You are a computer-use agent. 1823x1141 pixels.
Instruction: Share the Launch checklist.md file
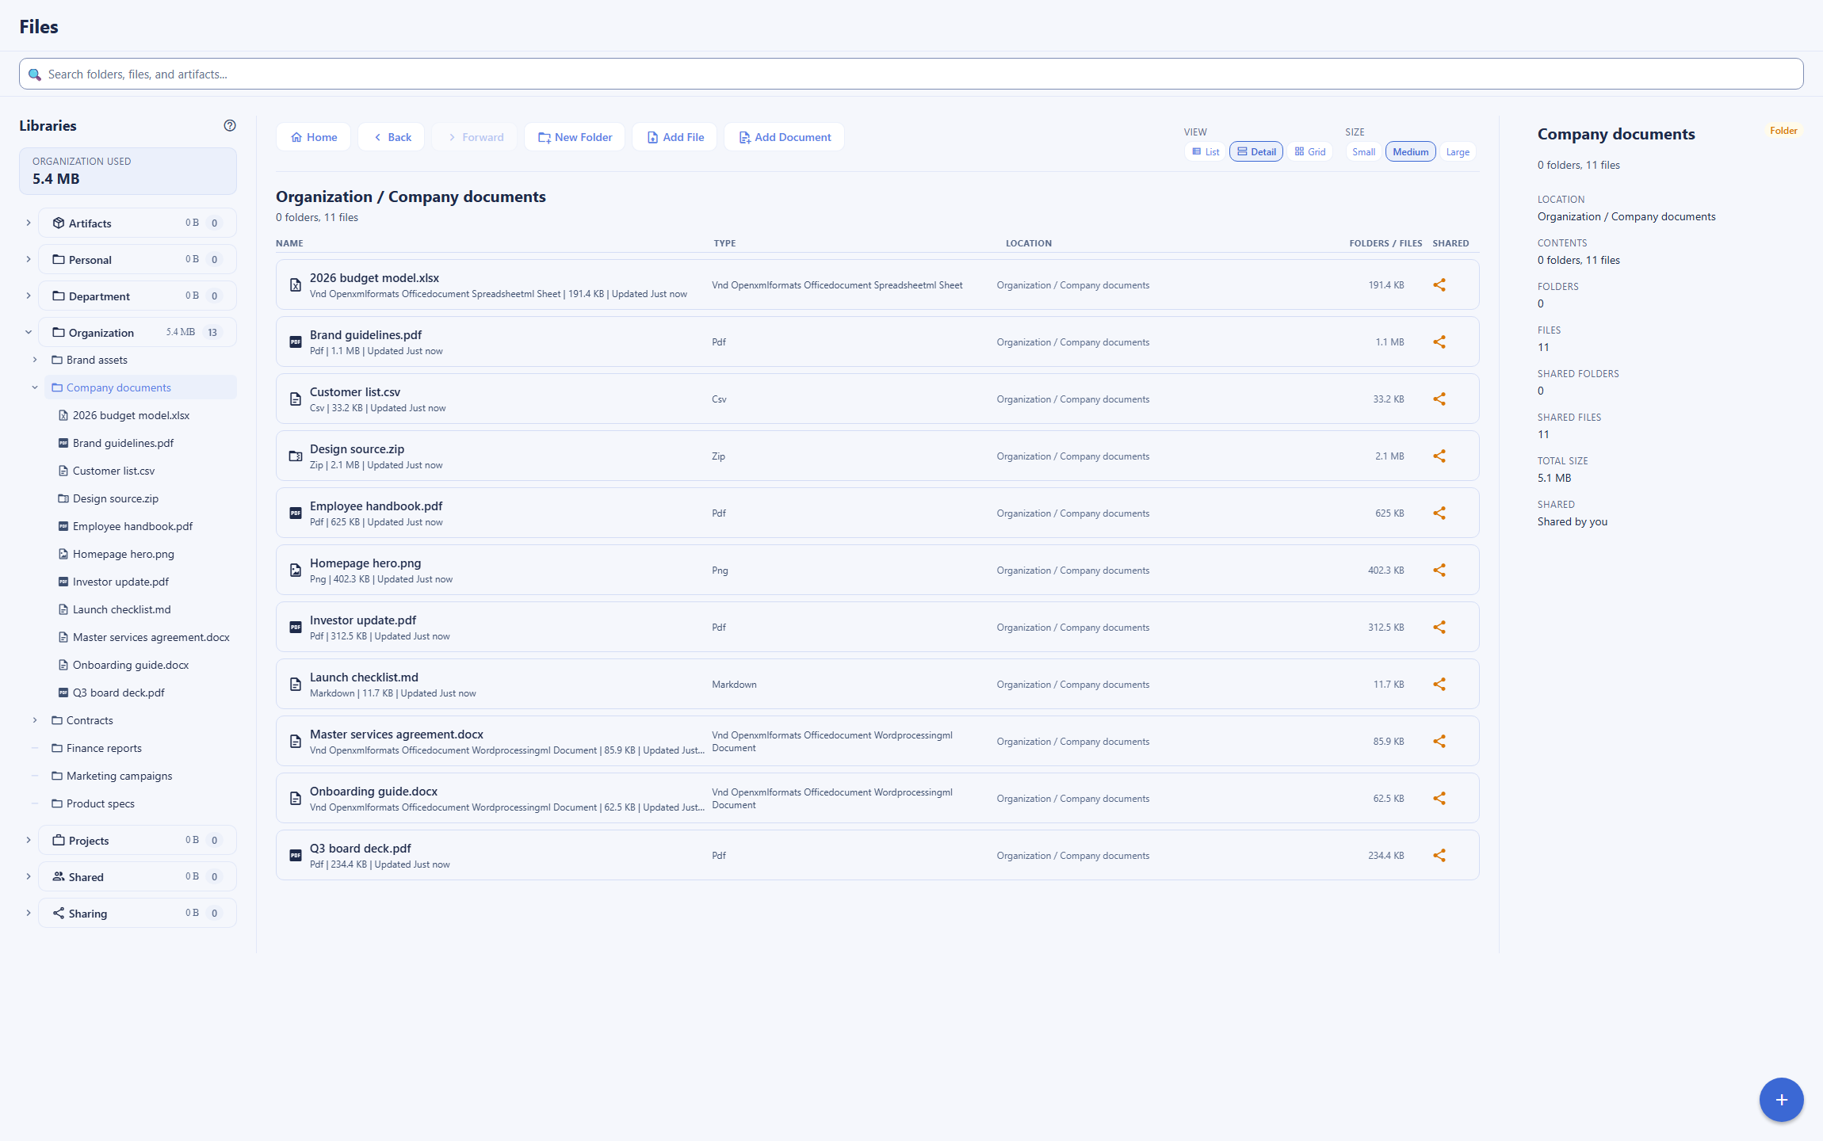[1439, 685]
